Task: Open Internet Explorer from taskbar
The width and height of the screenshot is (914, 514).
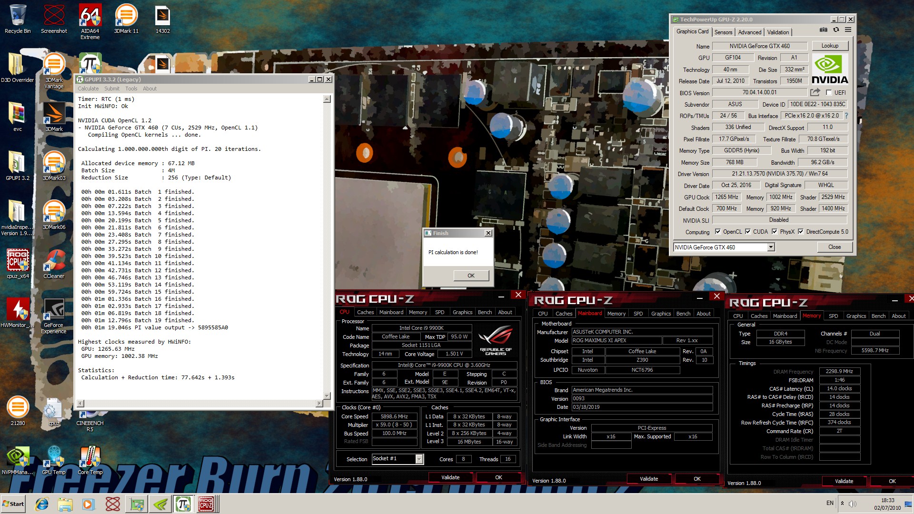Action: (x=42, y=504)
